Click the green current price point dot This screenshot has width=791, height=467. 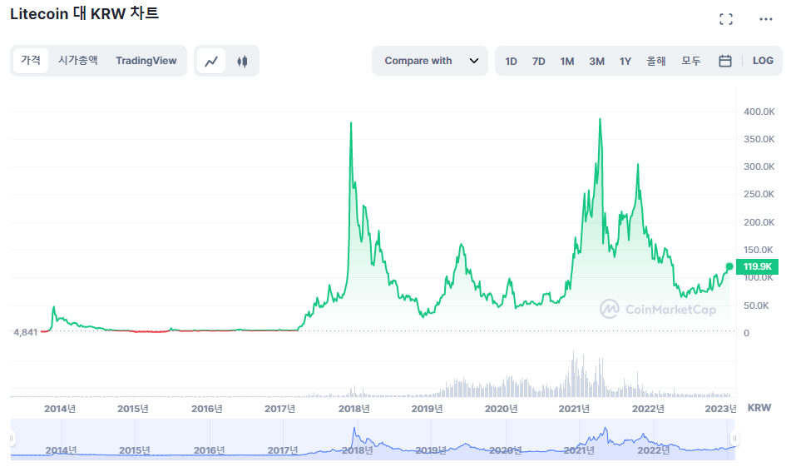click(x=729, y=266)
